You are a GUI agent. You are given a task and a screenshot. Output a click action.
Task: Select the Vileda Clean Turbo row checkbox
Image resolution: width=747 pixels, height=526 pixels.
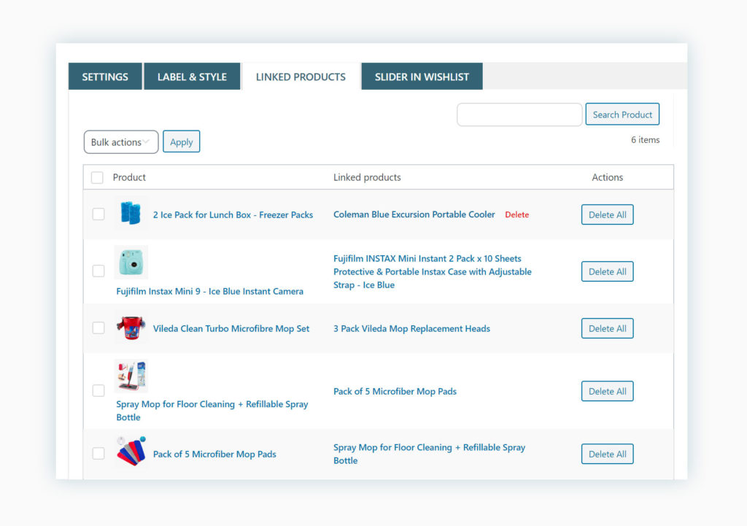(98, 328)
